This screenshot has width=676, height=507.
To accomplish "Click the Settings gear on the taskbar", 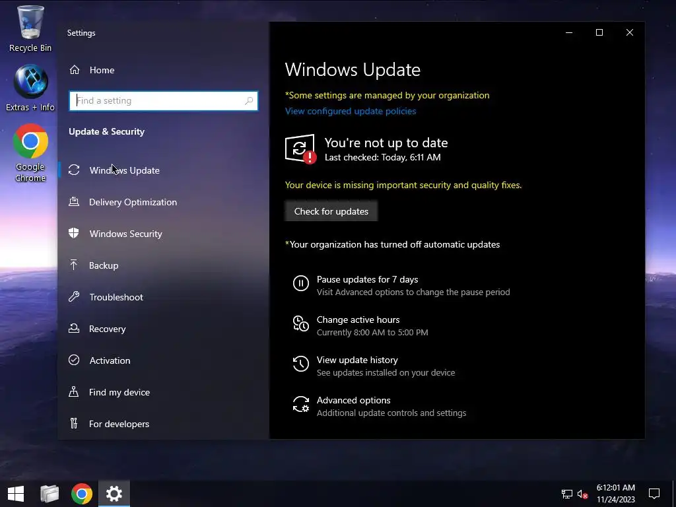I will click(x=114, y=494).
